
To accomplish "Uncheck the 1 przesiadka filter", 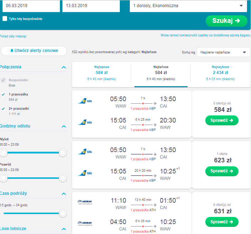I will pyautogui.click(x=3, y=94).
